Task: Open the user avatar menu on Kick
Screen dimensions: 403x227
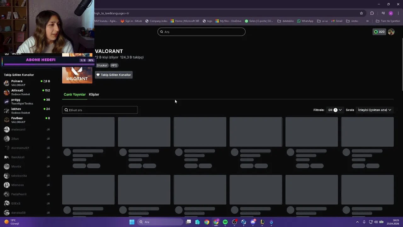Action: [x=391, y=32]
